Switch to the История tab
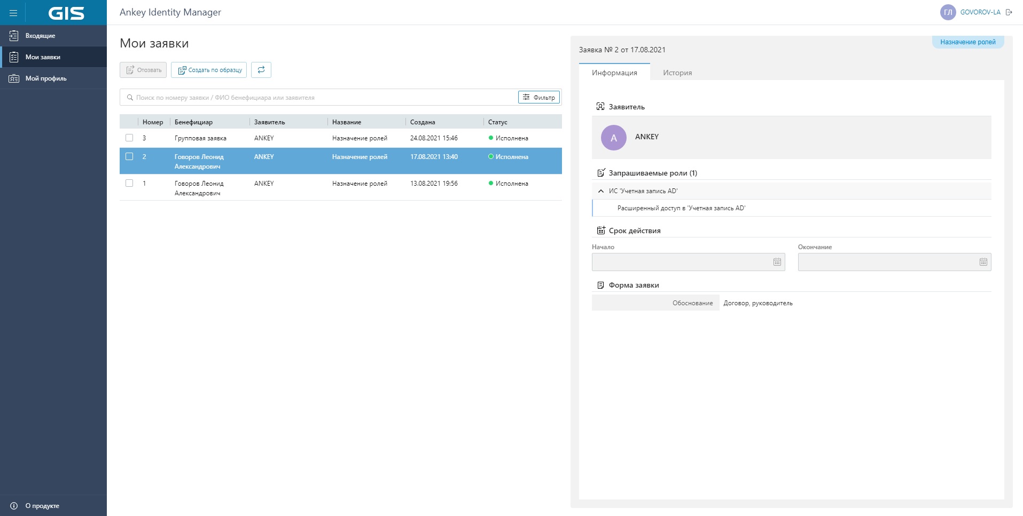 677,73
